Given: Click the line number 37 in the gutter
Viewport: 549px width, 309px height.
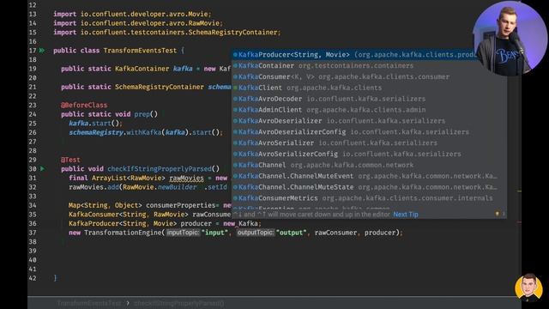Looking at the screenshot, I should point(33,233).
